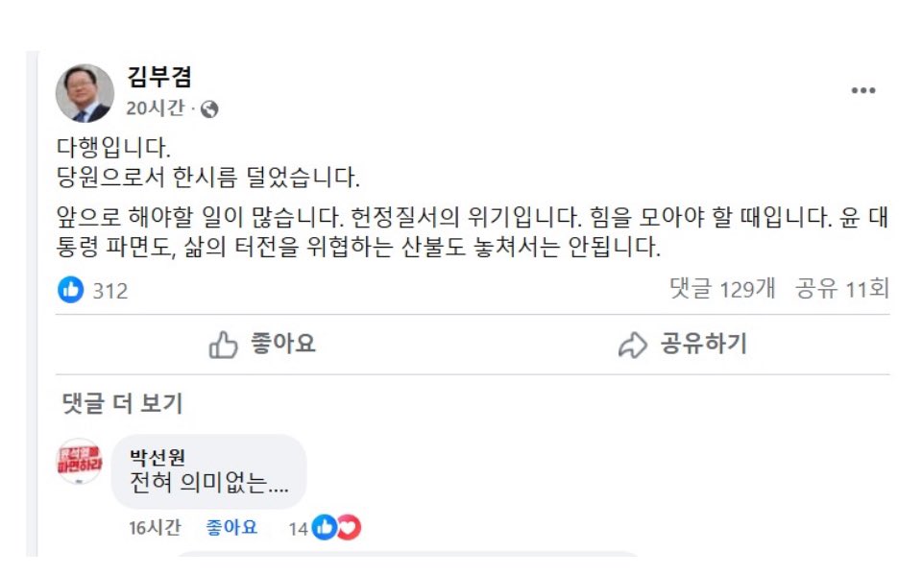The height and width of the screenshot is (574, 922).
Task: Click the blue like reaction icon on post
Action: [x=71, y=289]
